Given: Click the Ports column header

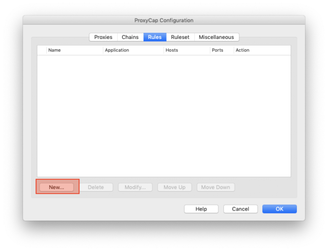Looking at the screenshot, I should (222, 50).
